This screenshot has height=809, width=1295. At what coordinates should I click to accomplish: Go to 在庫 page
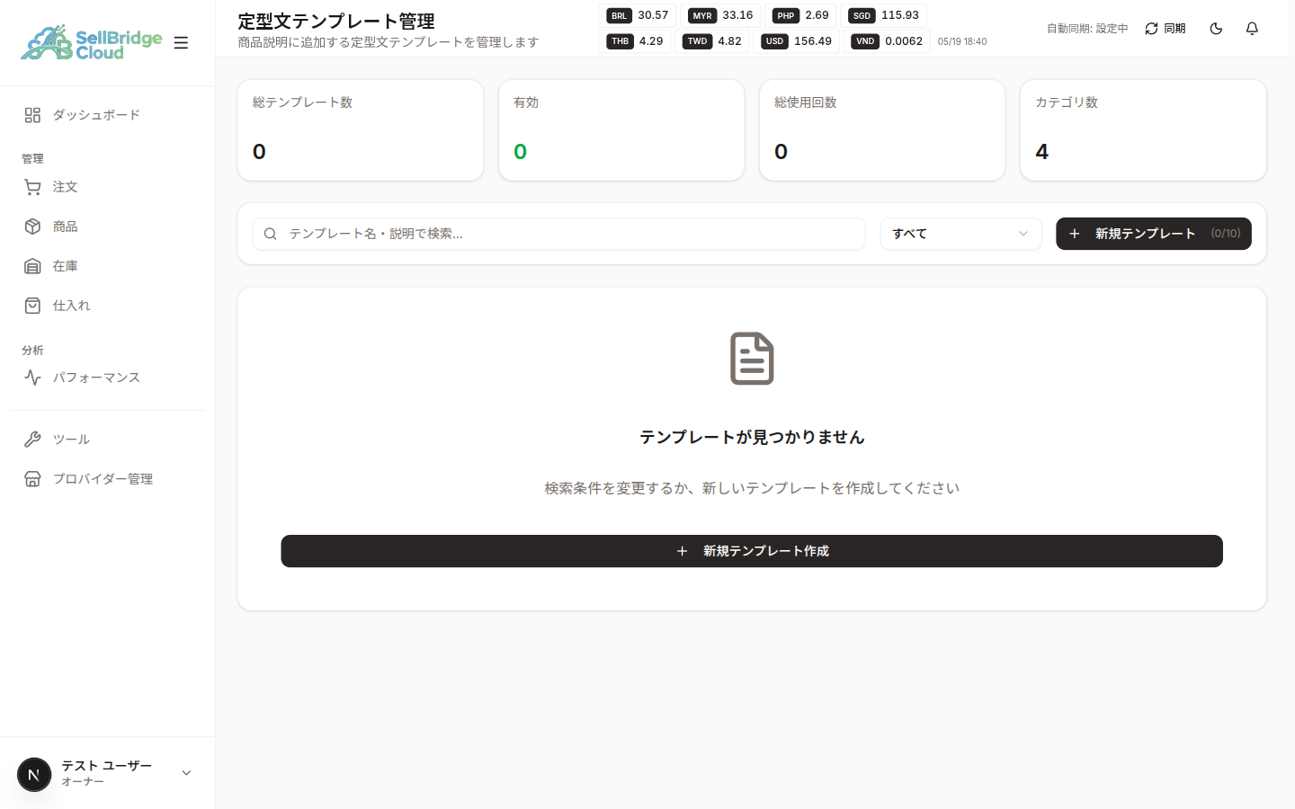point(108,266)
